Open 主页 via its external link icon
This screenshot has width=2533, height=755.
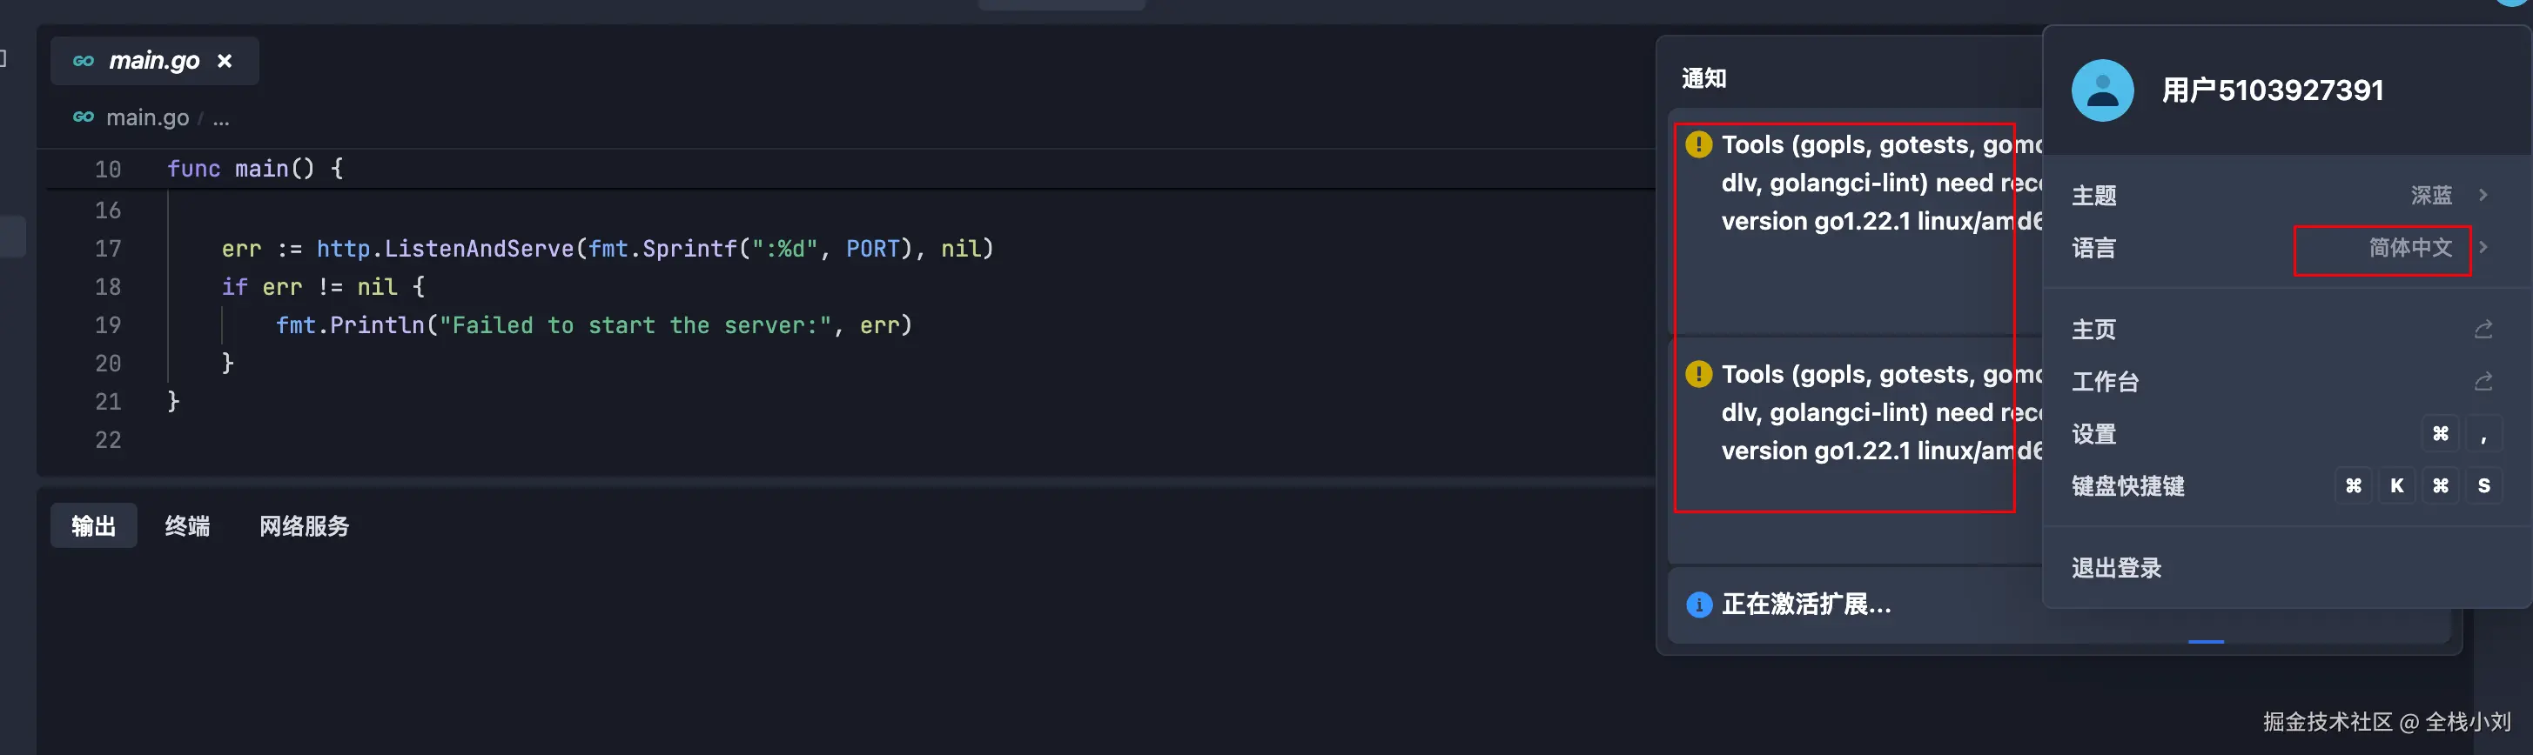click(2483, 328)
